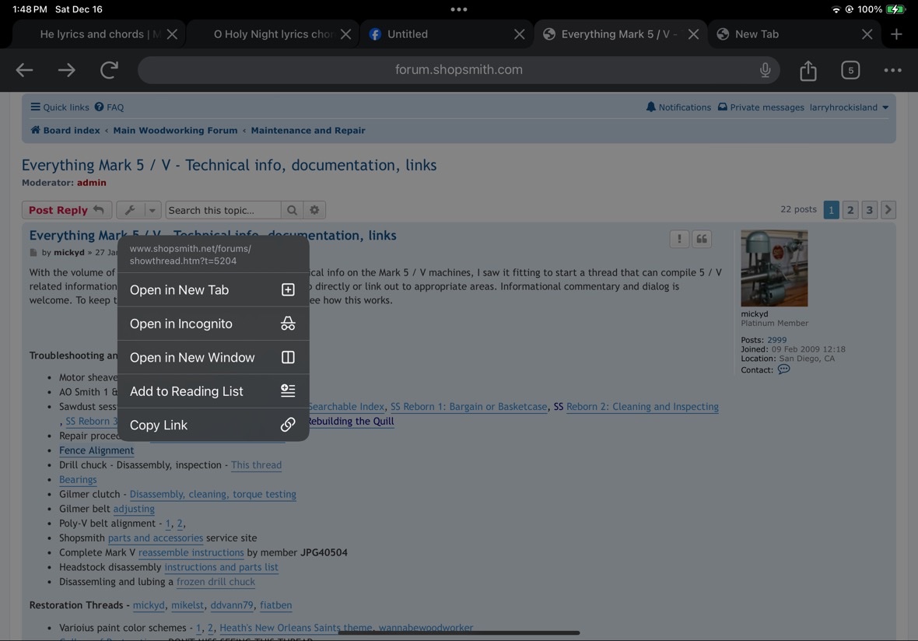Image resolution: width=918 pixels, height=641 pixels.
Task: Quote the post with the quote icon
Action: (702, 239)
